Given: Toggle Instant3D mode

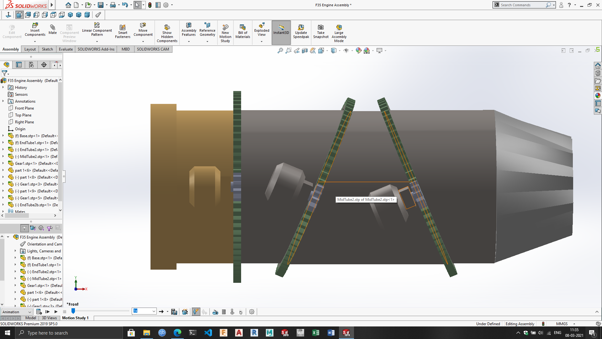Looking at the screenshot, I should [281, 32].
